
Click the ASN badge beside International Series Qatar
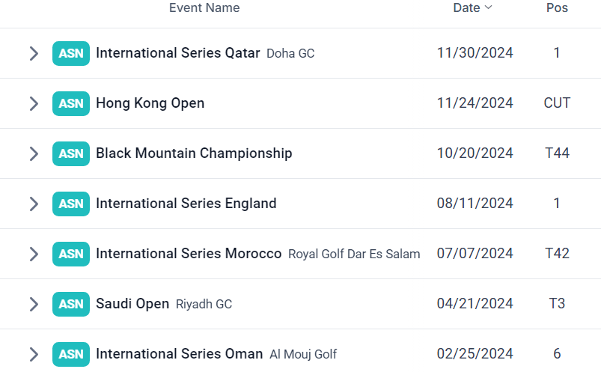coord(71,53)
